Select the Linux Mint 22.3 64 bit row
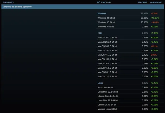Screen dimensions: 165x113 130,92
